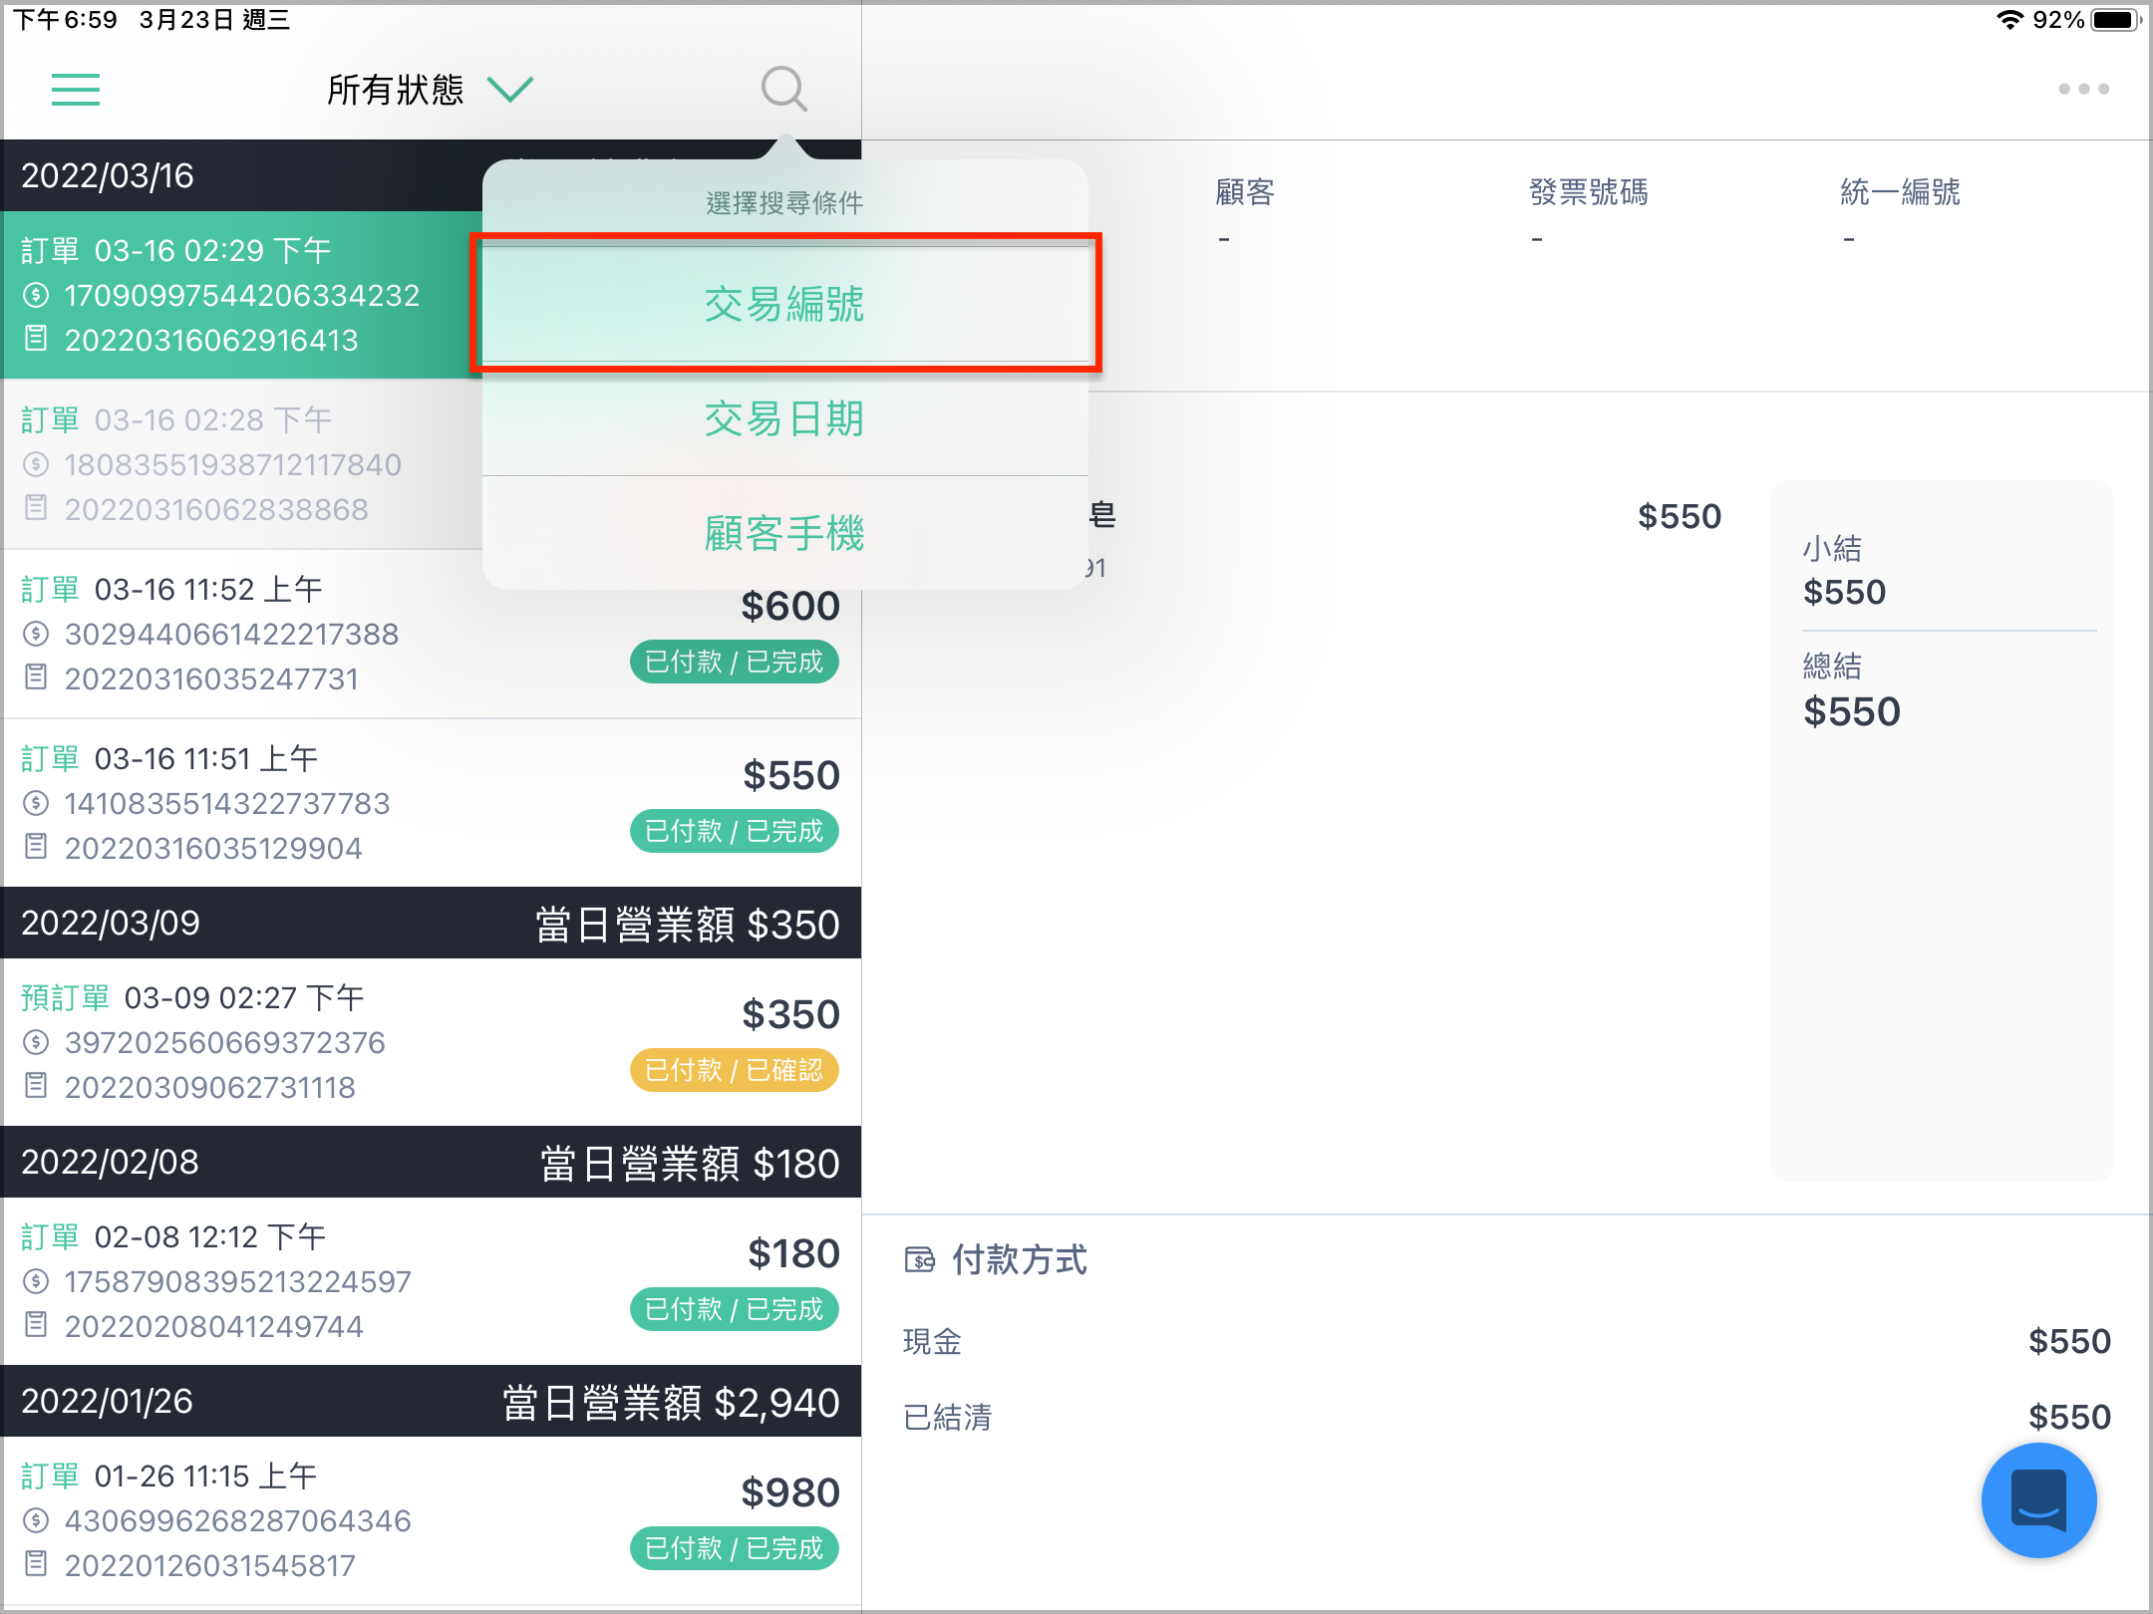Click receipt icon beside 20220316035247731
The width and height of the screenshot is (2153, 1614).
coord(36,677)
